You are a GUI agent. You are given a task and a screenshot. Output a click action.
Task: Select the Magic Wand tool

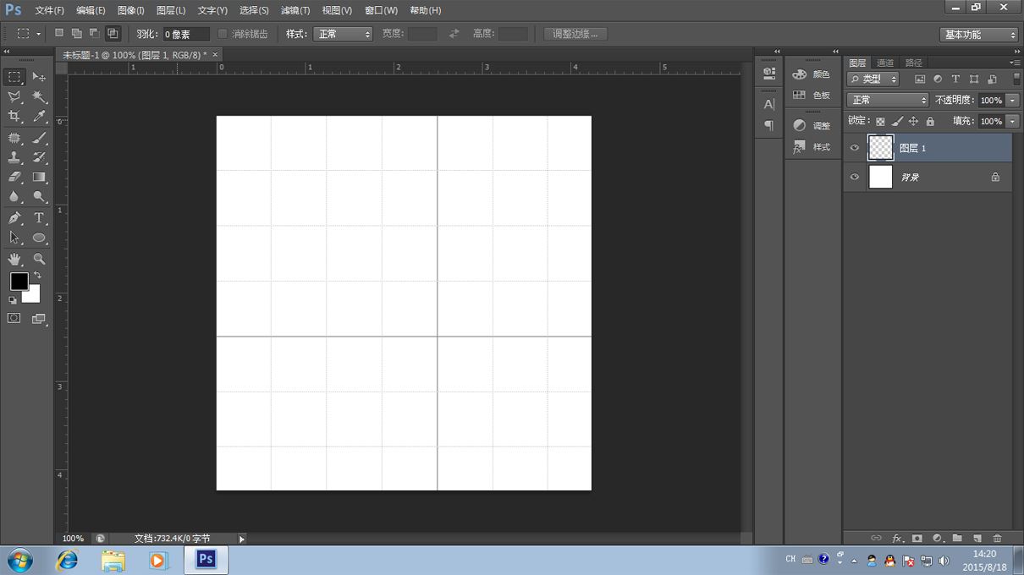pyautogui.click(x=39, y=96)
